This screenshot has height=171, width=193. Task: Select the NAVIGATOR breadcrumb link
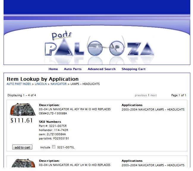pos(59,84)
